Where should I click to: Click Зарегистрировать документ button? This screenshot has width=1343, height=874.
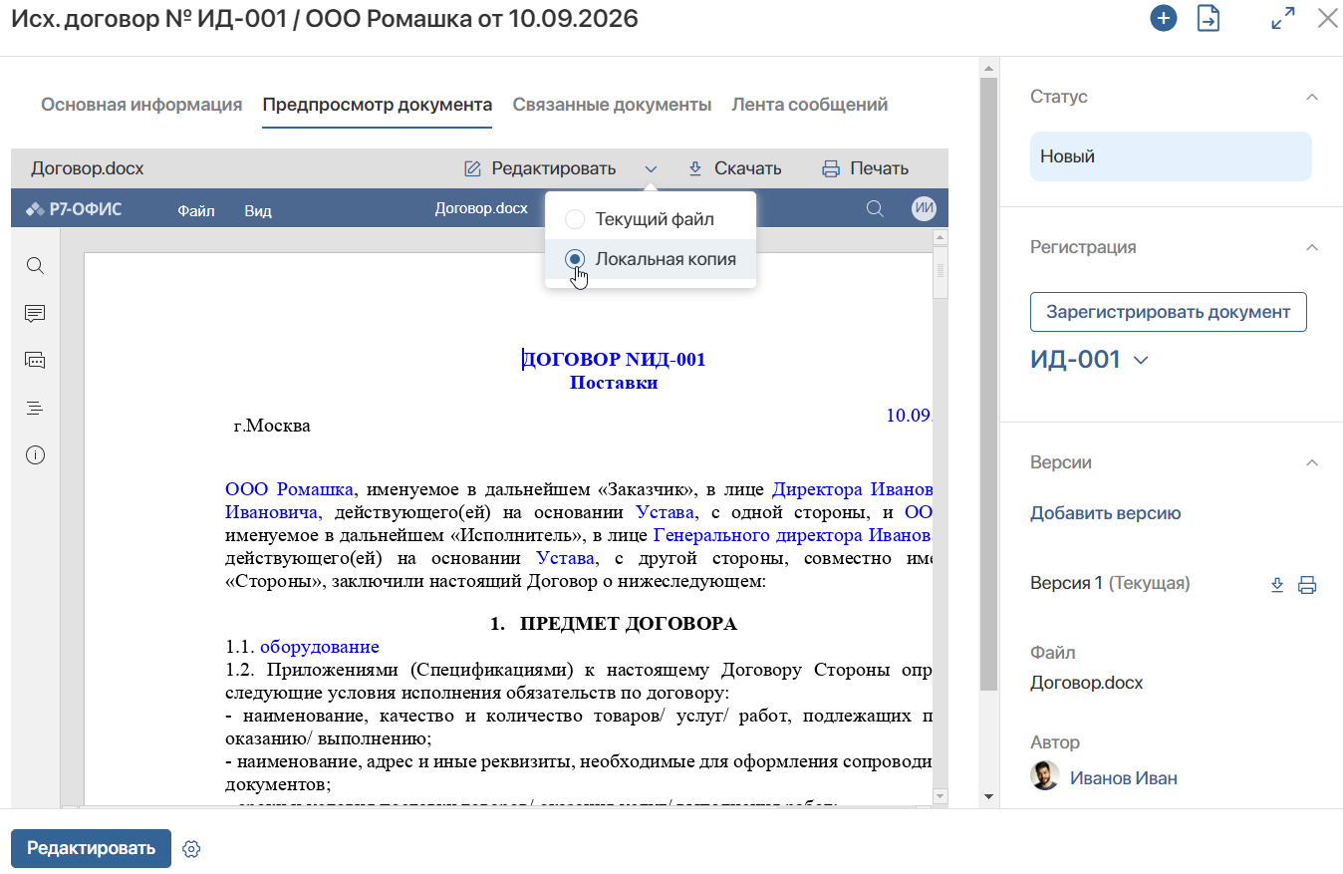point(1169,312)
